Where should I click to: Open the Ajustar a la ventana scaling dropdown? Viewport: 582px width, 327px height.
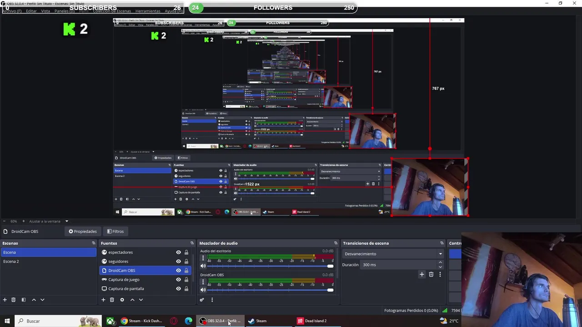[x=49, y=221]
